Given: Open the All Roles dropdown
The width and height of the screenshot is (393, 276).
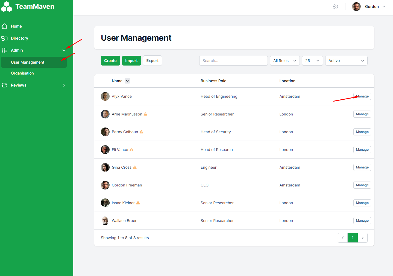Looking at the screenshot, I should (x=285, y=61).
